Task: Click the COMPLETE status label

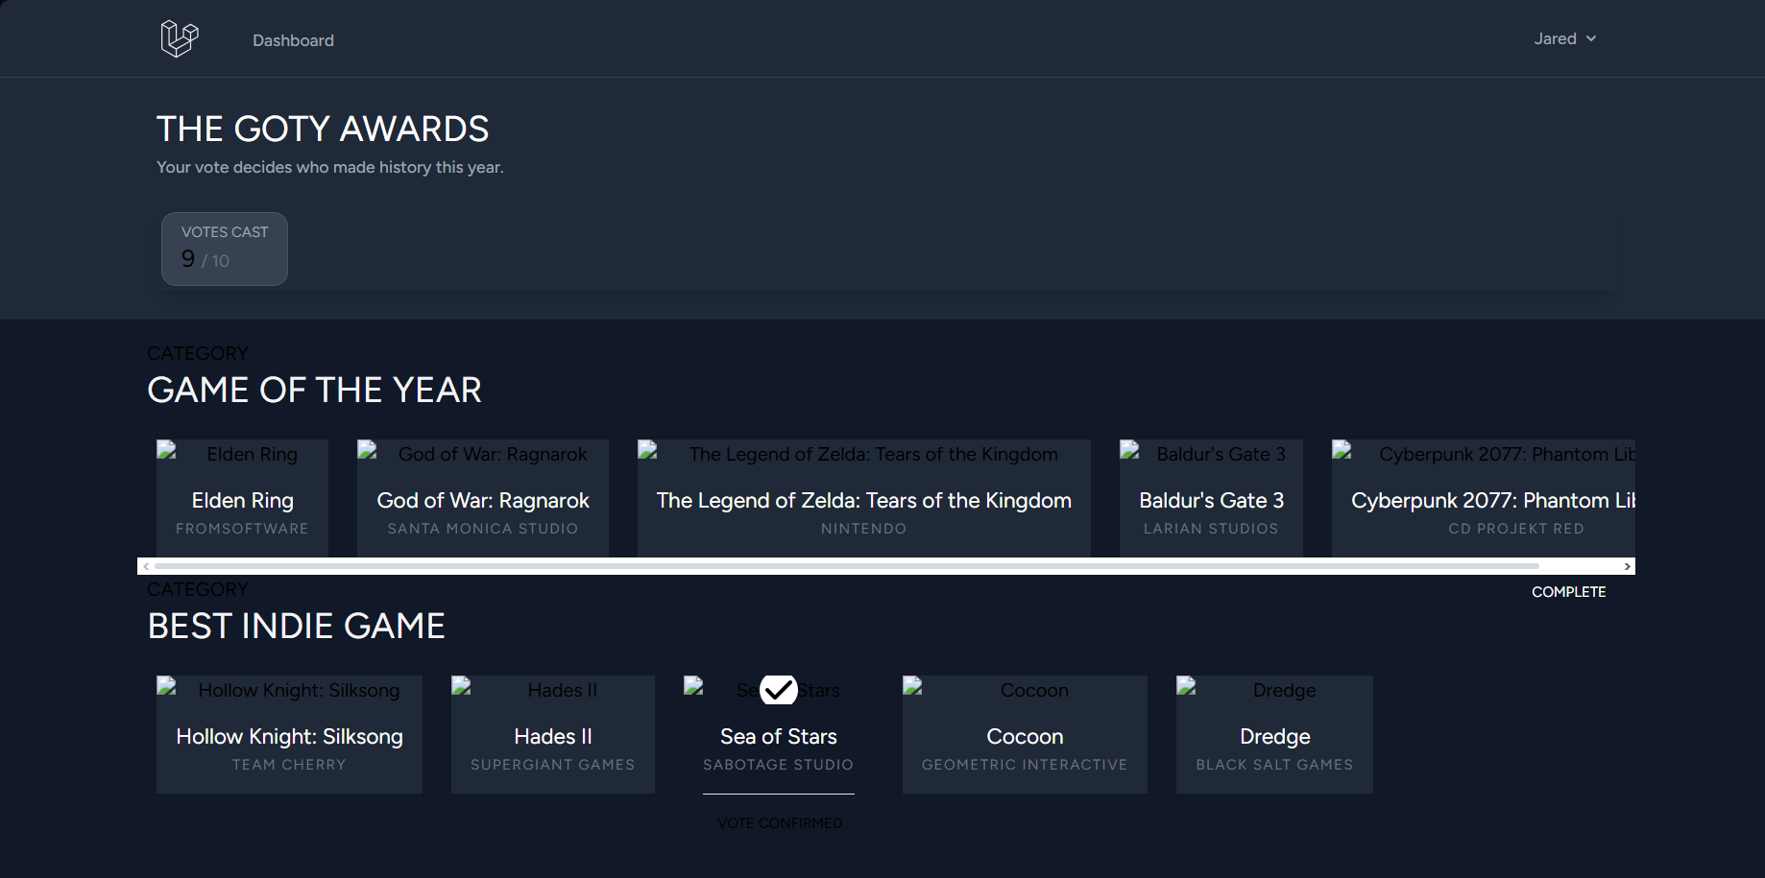Action: [1568, 592]
